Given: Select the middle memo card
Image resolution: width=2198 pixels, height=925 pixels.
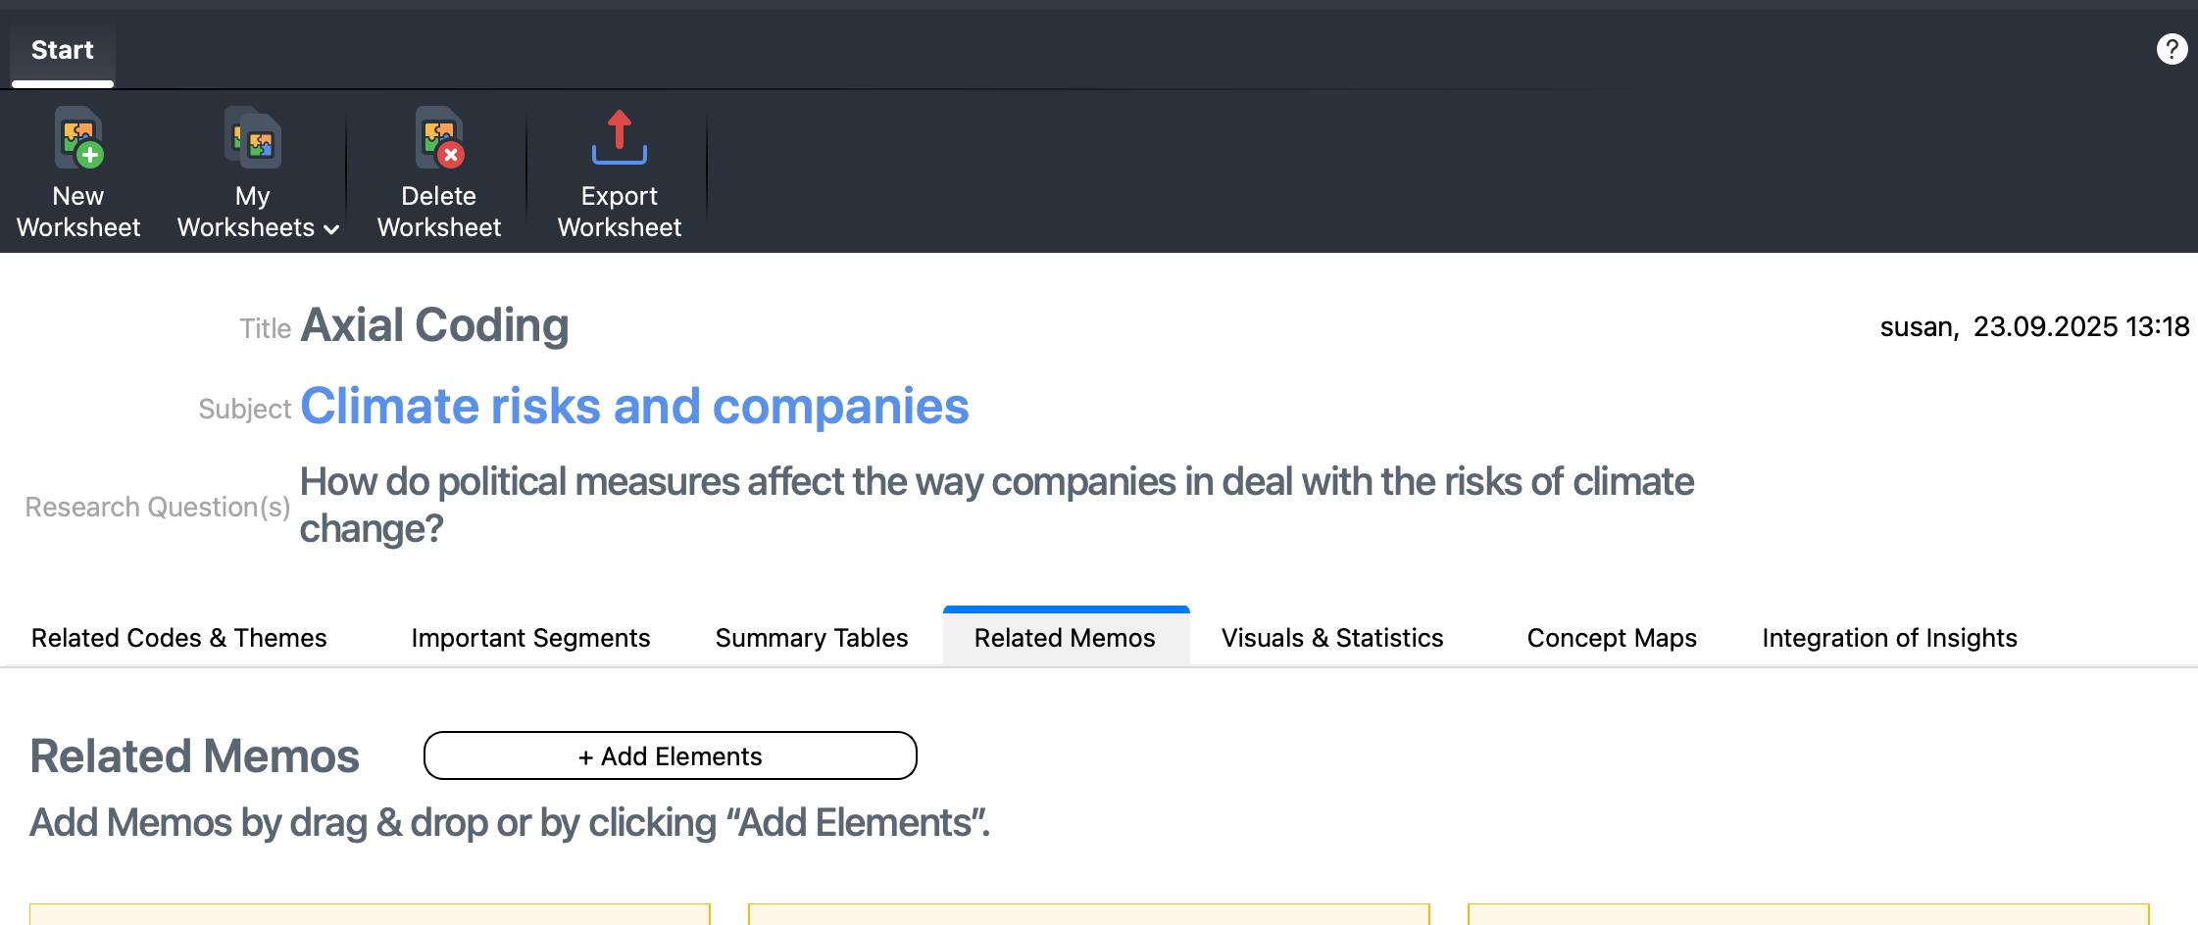Looking at the screenshot, I should (x=1088, y=915).
